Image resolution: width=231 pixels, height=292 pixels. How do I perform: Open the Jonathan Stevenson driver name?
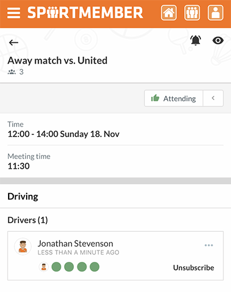pyautogui.click(x=75, y=243)
